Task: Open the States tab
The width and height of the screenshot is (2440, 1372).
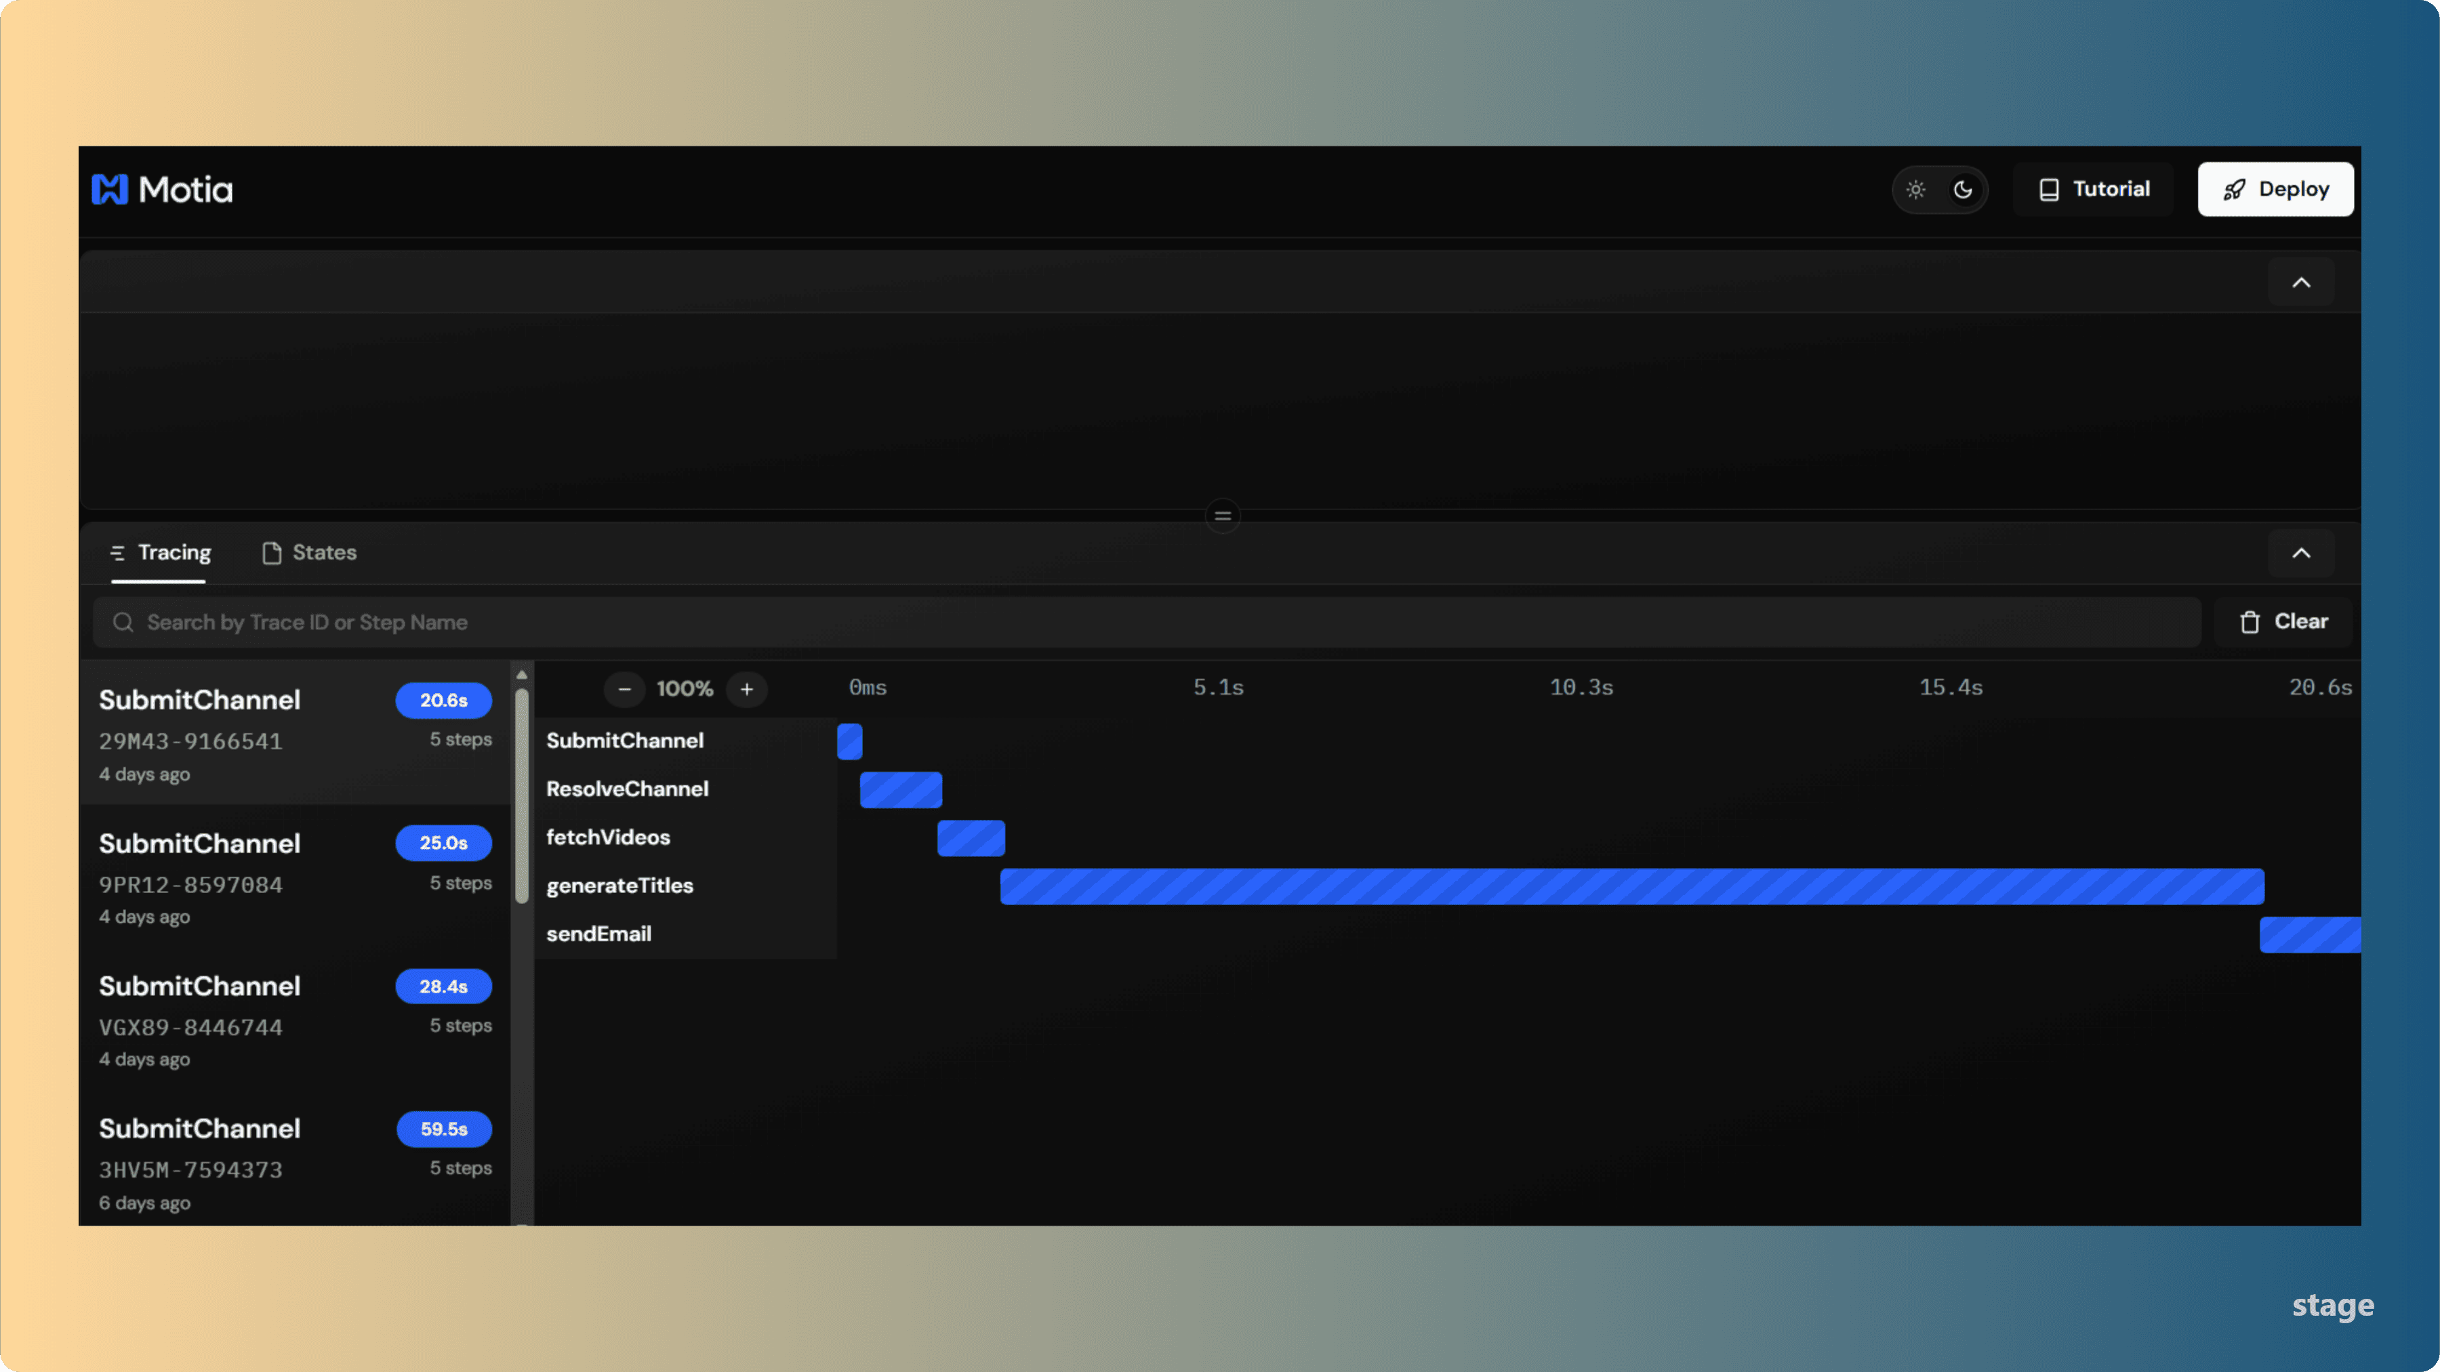Action: [310, 552]
